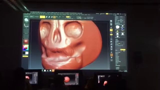Toggle the small yellow bar on right shelf
160x90 pixels.
coord(111,34)
